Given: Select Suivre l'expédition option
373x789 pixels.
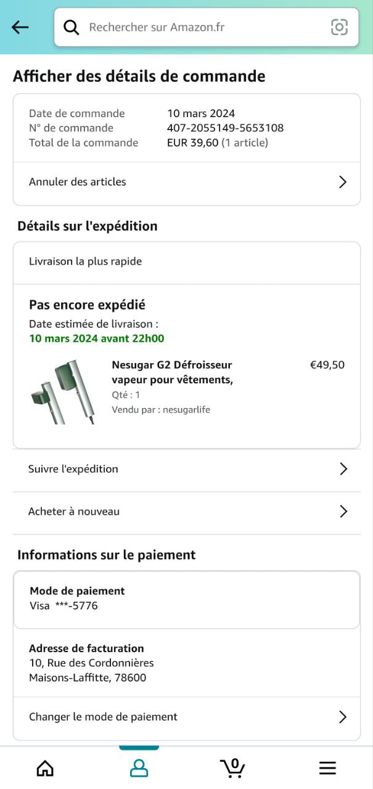Looking at the screenshot, I should pos(73,469).
